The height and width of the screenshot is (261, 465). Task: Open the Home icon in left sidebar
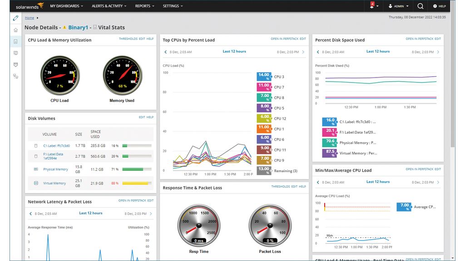coord(15,29)
